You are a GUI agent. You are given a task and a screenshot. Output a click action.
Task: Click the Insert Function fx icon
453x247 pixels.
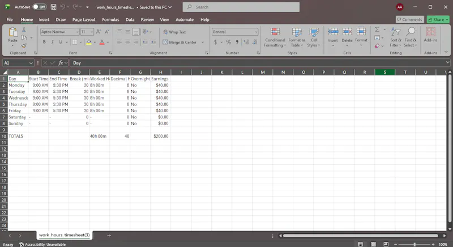pyautogui.click(x=61, y=63)
